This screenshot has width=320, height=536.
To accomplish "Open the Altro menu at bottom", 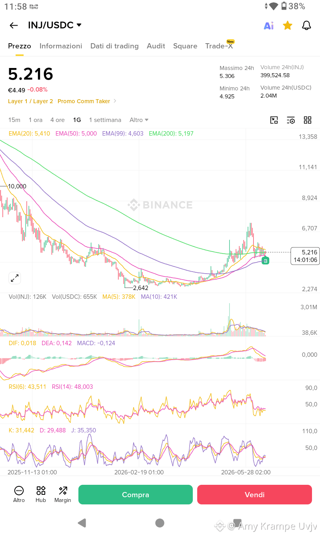I will [x=19, y=494].
